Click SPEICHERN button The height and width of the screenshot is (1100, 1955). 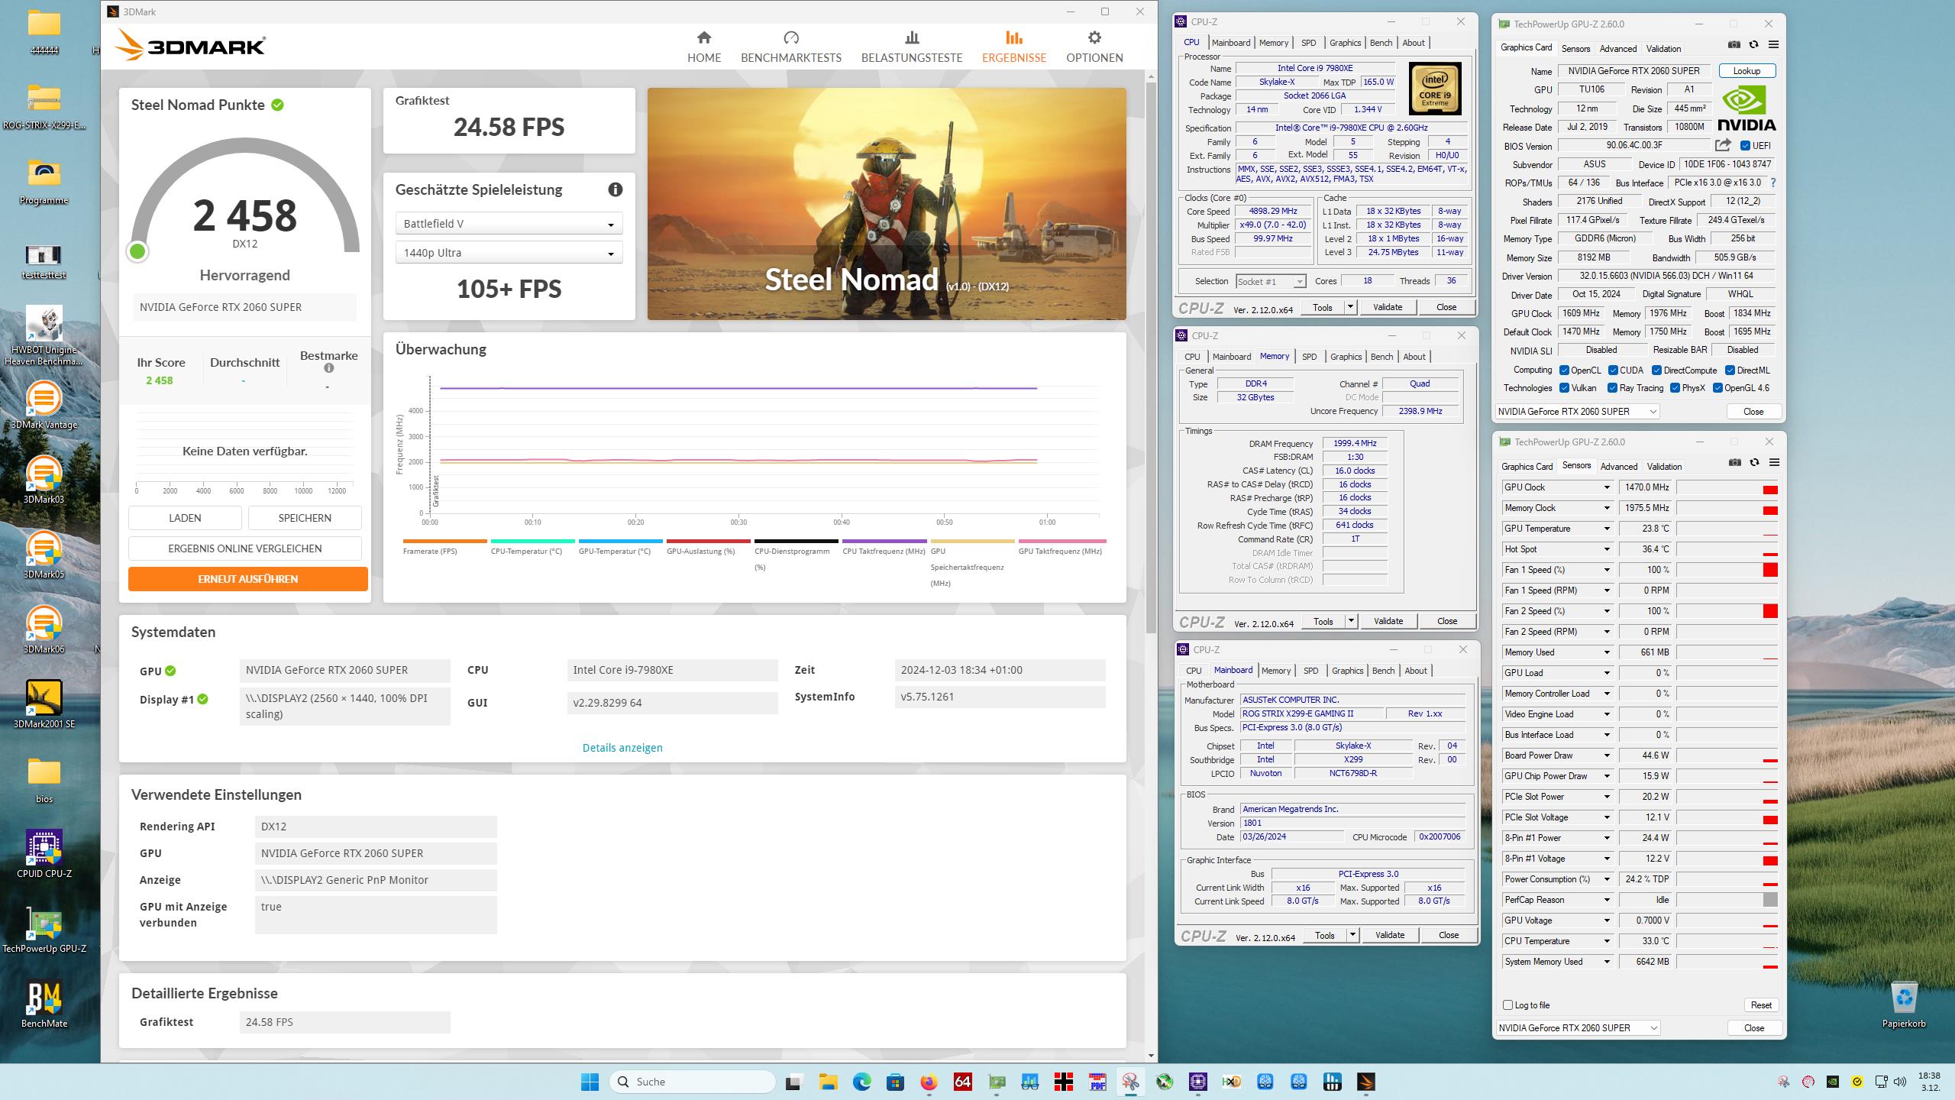tap(305, 517)
